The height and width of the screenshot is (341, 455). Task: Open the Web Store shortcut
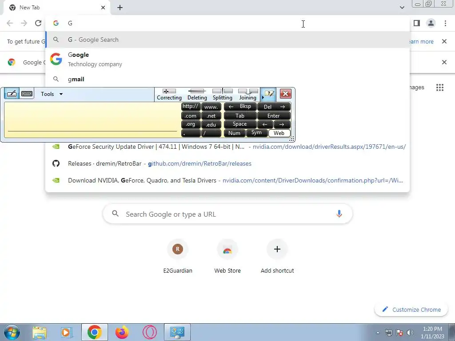227,256
